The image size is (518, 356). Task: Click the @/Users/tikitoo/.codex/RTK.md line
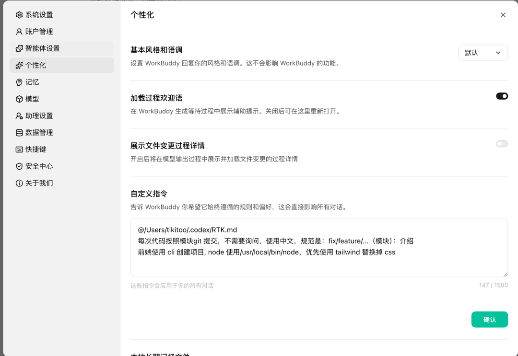pyautogui.click(x=188, y=230)
